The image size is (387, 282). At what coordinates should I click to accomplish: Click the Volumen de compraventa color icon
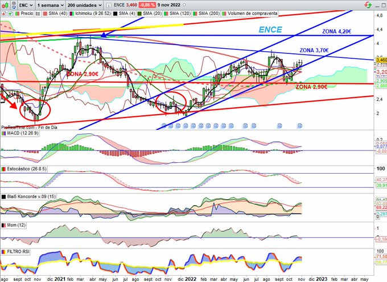click(x=224, y=14)
